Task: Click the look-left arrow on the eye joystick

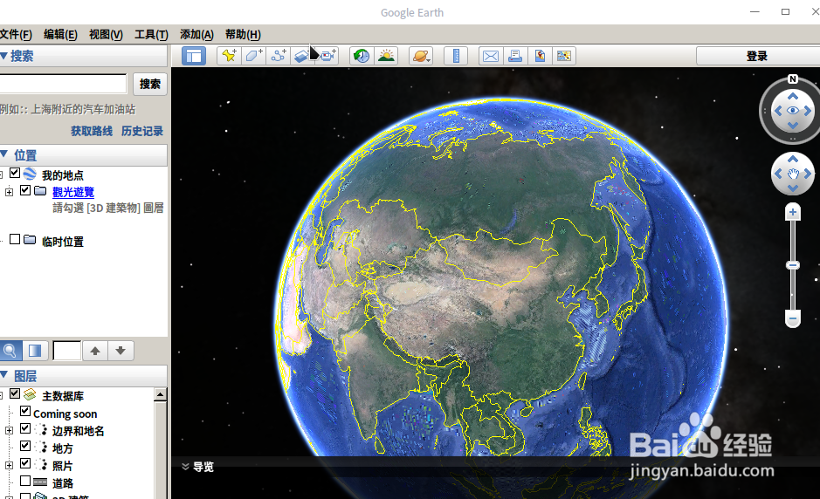Action: pyautogui.click(x=778, y=111)
